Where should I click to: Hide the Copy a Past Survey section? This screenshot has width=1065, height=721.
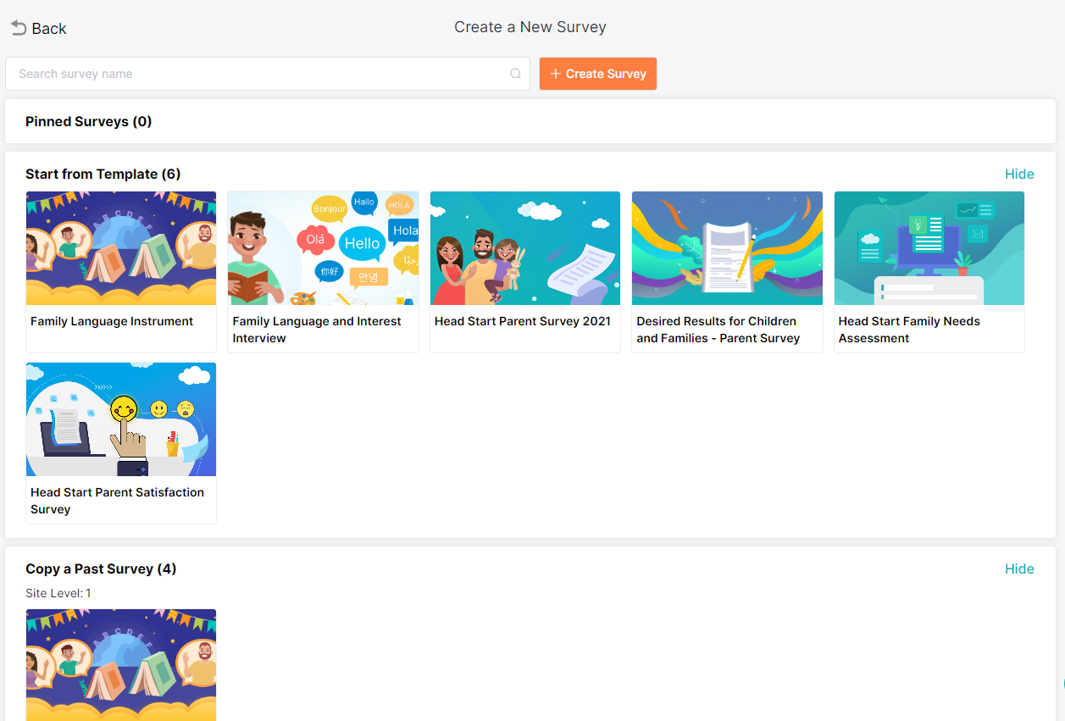click(x=1018, y=568)
